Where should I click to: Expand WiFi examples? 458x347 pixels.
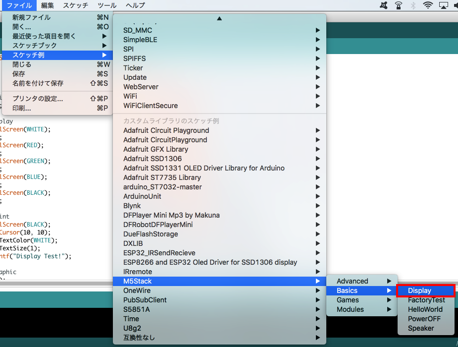pyautogui.click(x=219, y=96)
